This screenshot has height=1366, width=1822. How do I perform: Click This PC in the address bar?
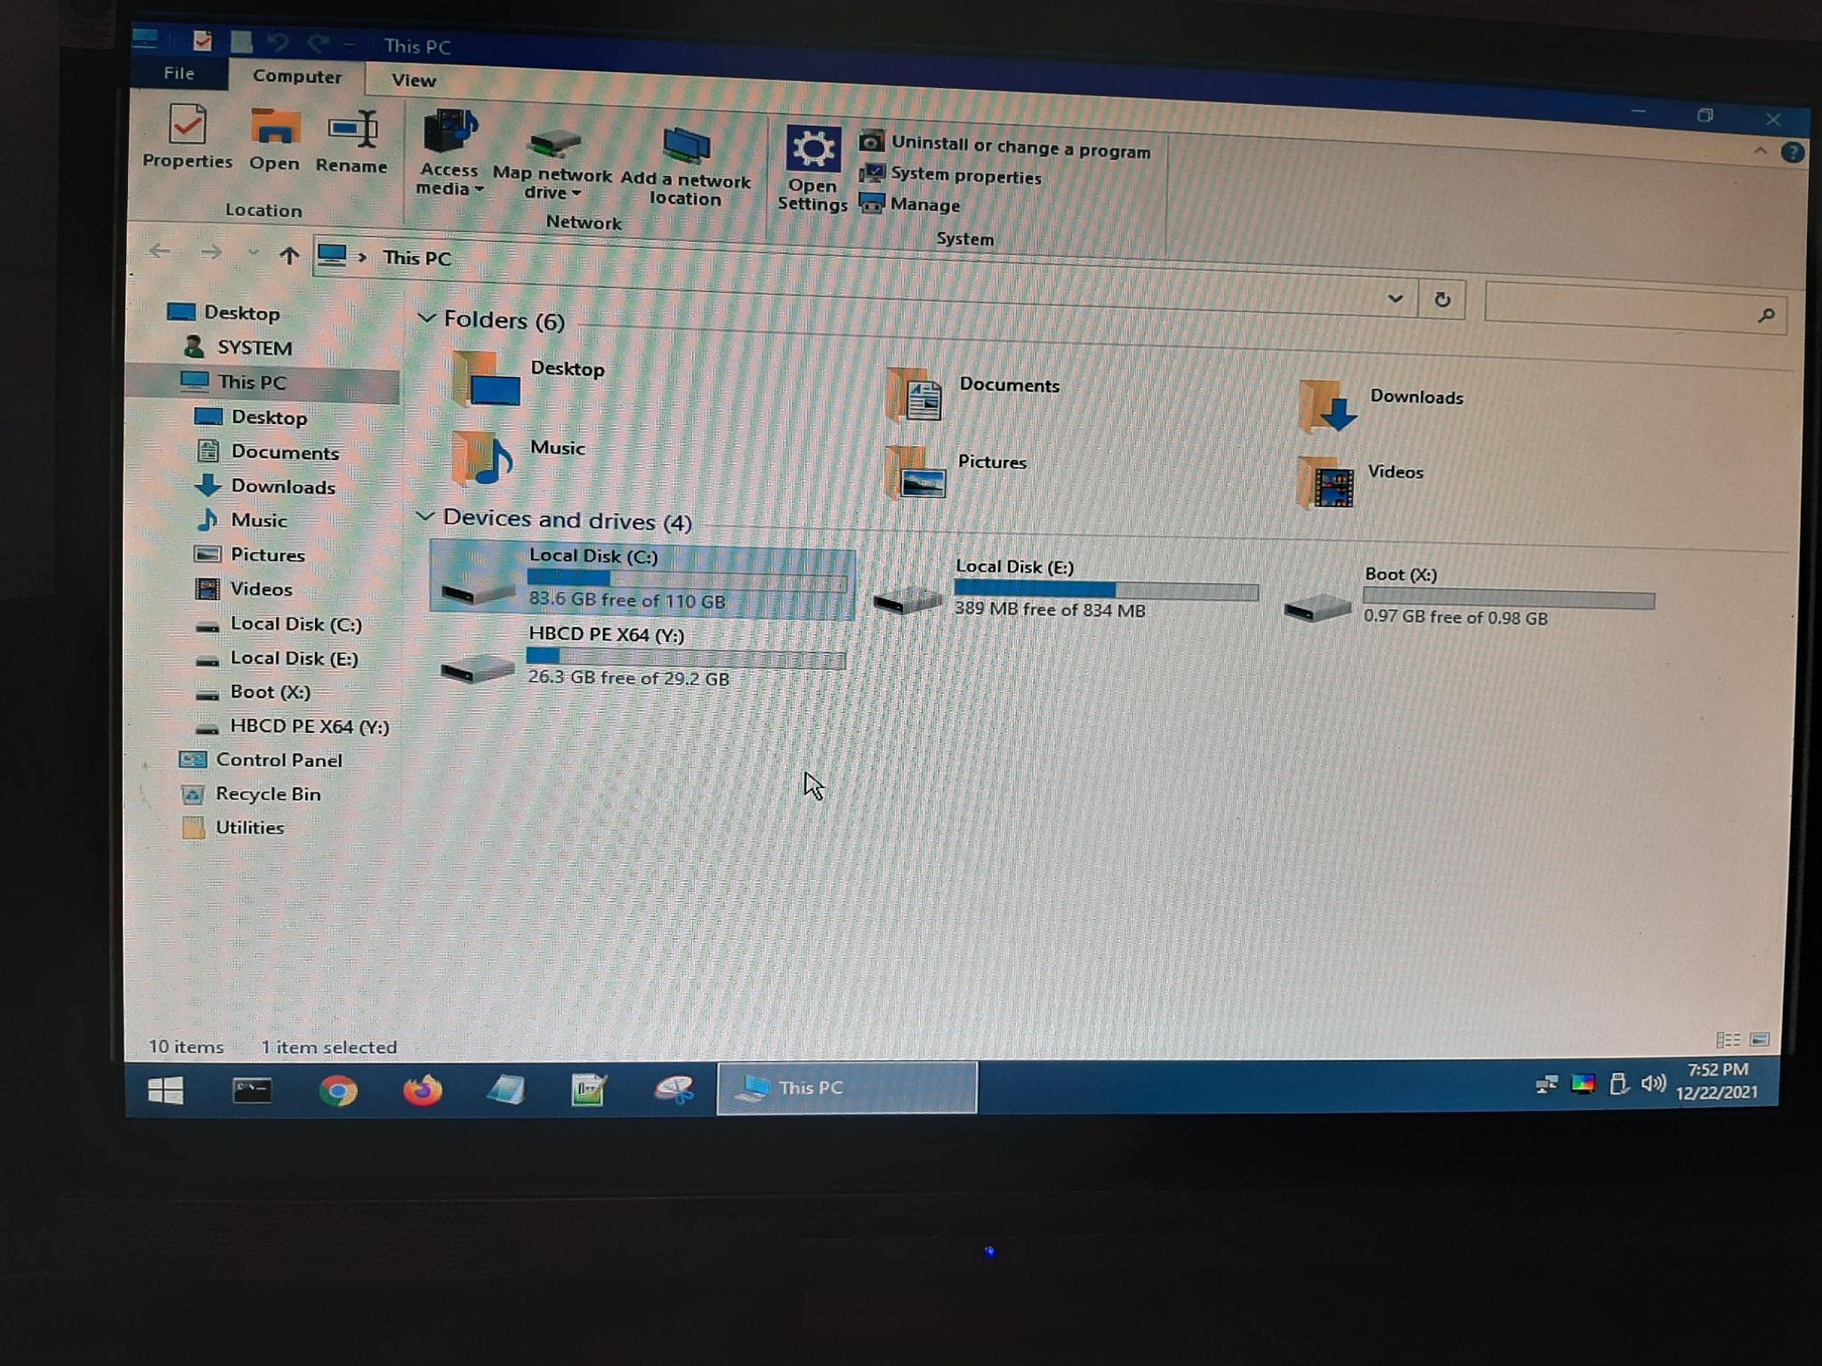point(416,258)
